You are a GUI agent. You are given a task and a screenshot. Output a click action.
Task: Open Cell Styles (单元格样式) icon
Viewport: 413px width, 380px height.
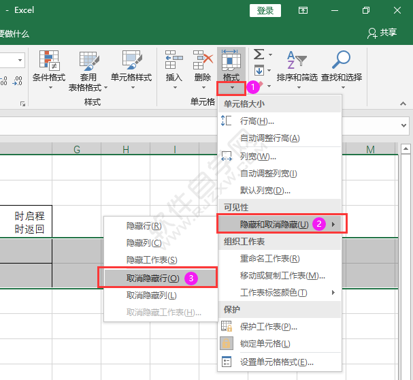pos(132,61)
